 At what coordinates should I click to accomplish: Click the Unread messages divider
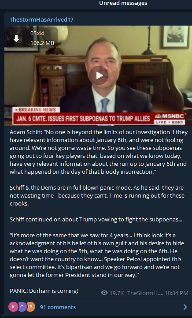pos(123,3)
